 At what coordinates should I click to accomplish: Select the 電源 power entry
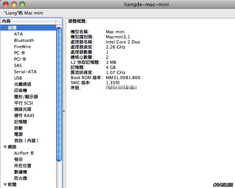coord(18,134)
